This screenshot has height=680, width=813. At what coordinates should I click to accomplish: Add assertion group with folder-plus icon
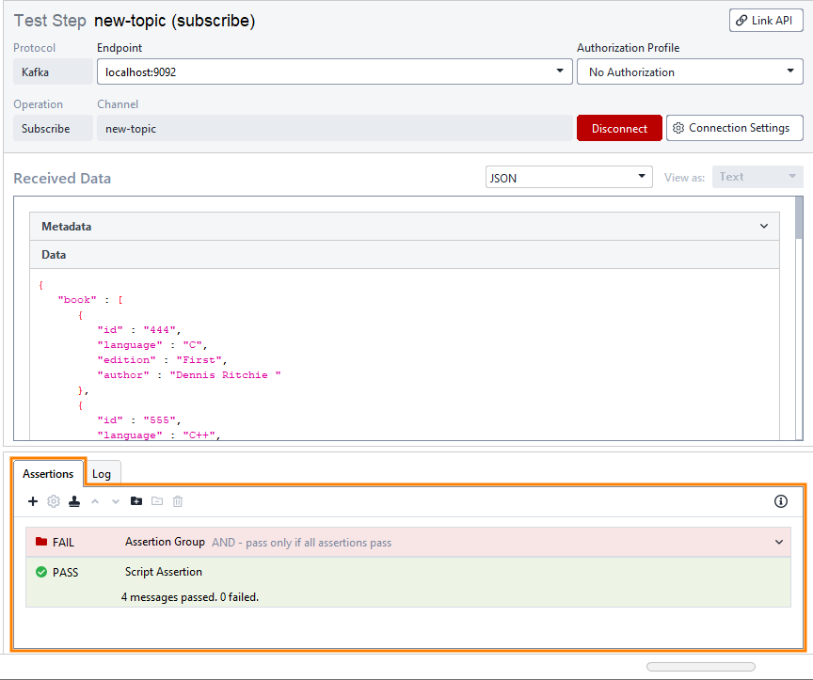coord(136,501)
